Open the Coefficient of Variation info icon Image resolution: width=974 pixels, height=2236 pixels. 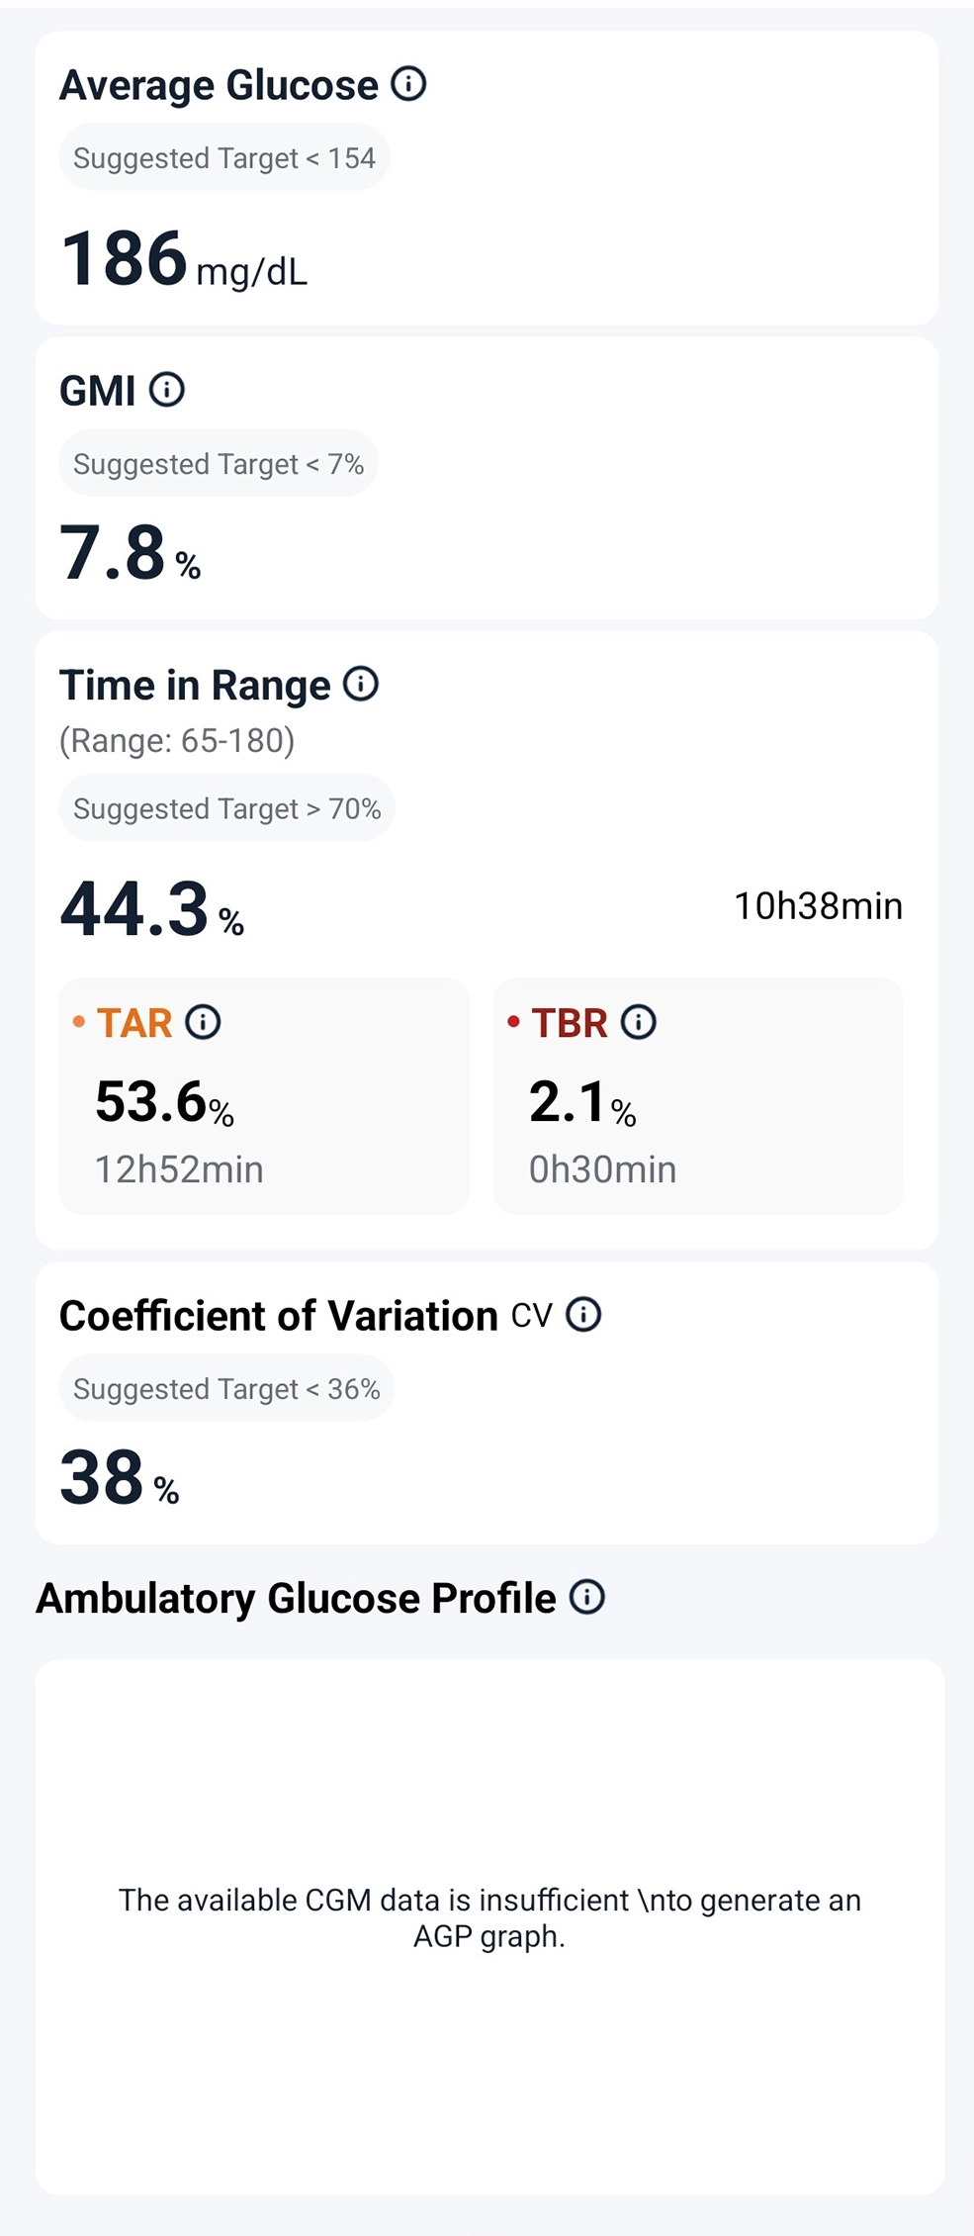pos(583,1315)
